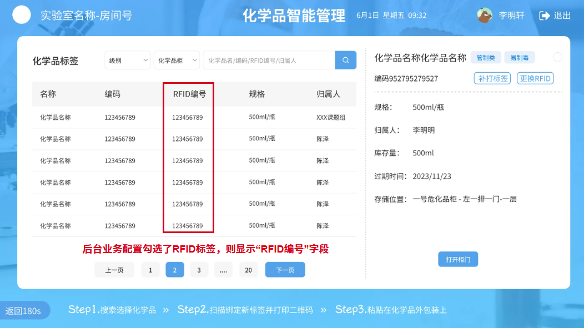Click Step2 扫描绑定新标签 text
584x328 pixels.
[245, 310]
